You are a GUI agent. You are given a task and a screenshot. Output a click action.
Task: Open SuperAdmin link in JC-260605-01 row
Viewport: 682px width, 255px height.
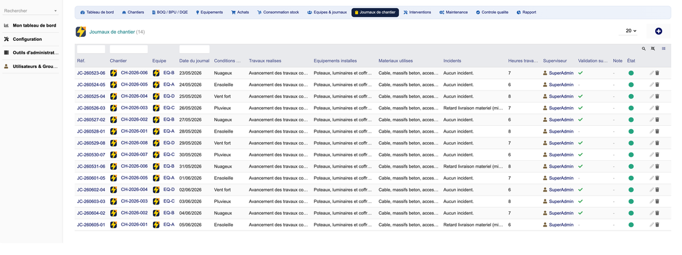click(x=561, y=225)
